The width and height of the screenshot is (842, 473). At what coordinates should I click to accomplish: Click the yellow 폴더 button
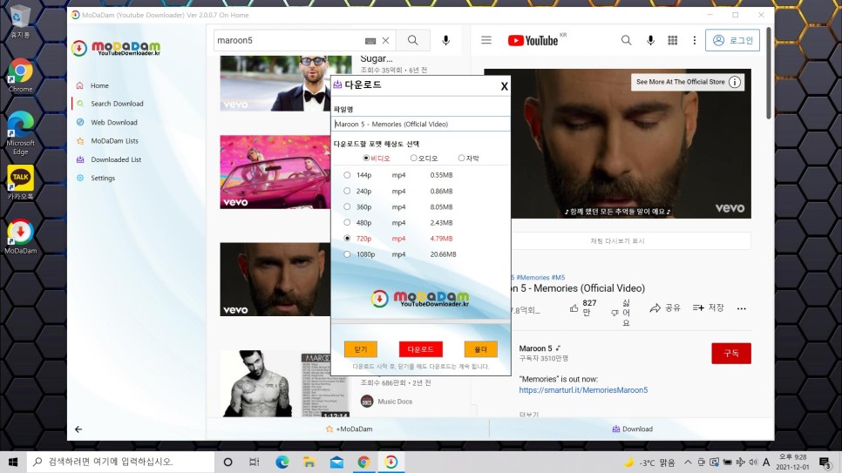pyautogui.click(x=480, y=349)
